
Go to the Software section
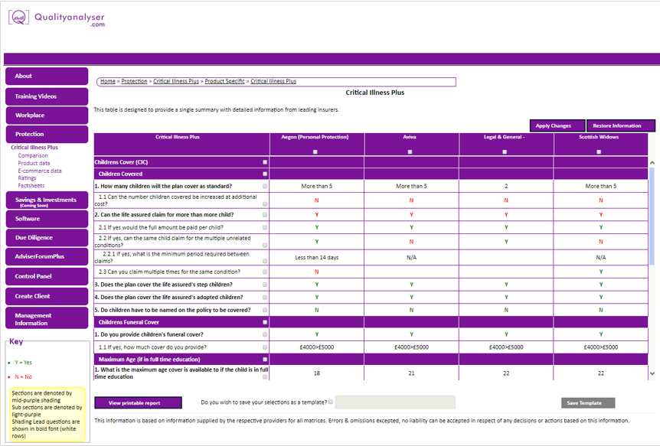coord(47,219)
